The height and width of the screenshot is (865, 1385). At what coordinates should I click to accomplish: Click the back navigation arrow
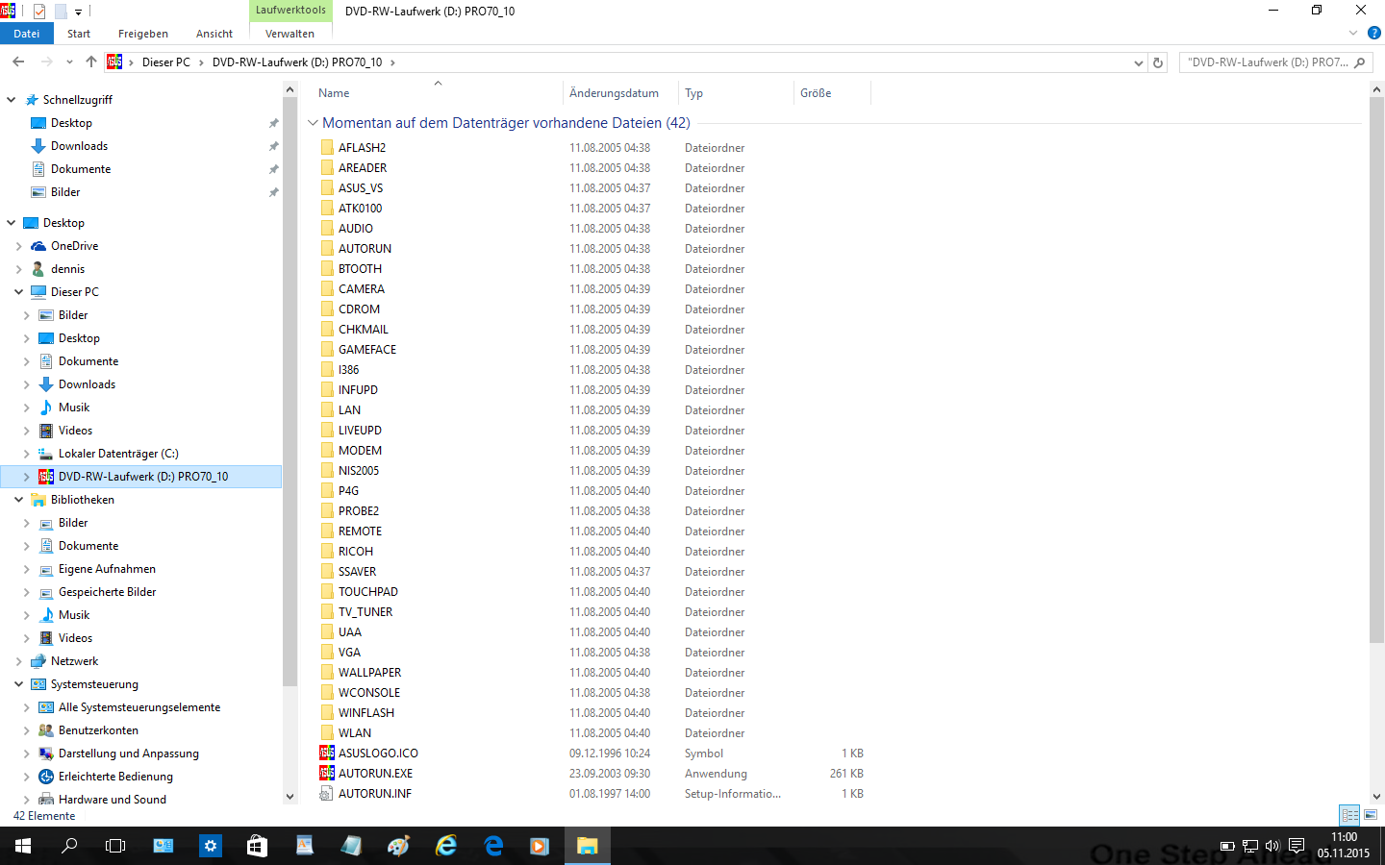pos(18,62)
